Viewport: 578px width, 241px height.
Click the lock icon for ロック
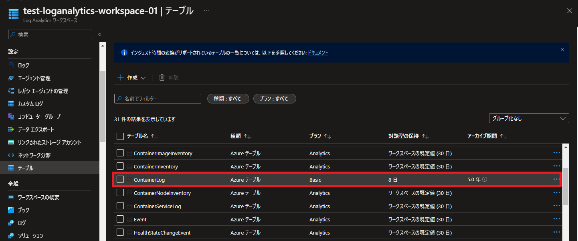point(11,65)
